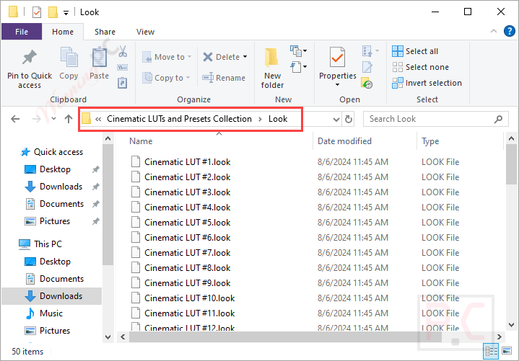Click the Help question mark icon
519x361 pixels.
click(509, 32)
